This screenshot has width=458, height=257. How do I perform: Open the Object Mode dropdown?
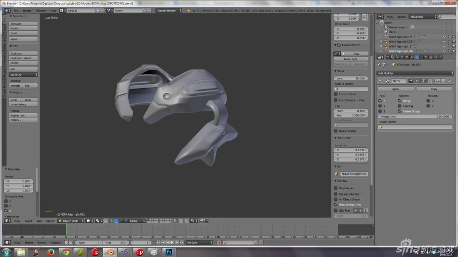coord(70,221)
